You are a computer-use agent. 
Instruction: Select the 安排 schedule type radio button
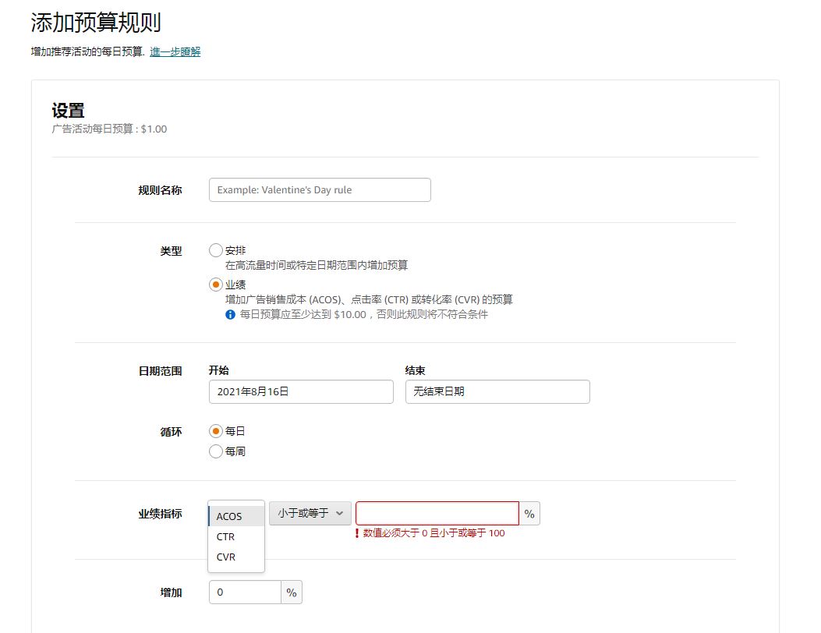(216, 250)
